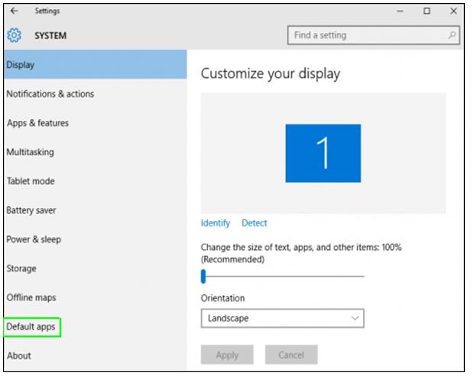Close the Settings window
Viewport: 474px width, 376px height.
pos(453,11)
